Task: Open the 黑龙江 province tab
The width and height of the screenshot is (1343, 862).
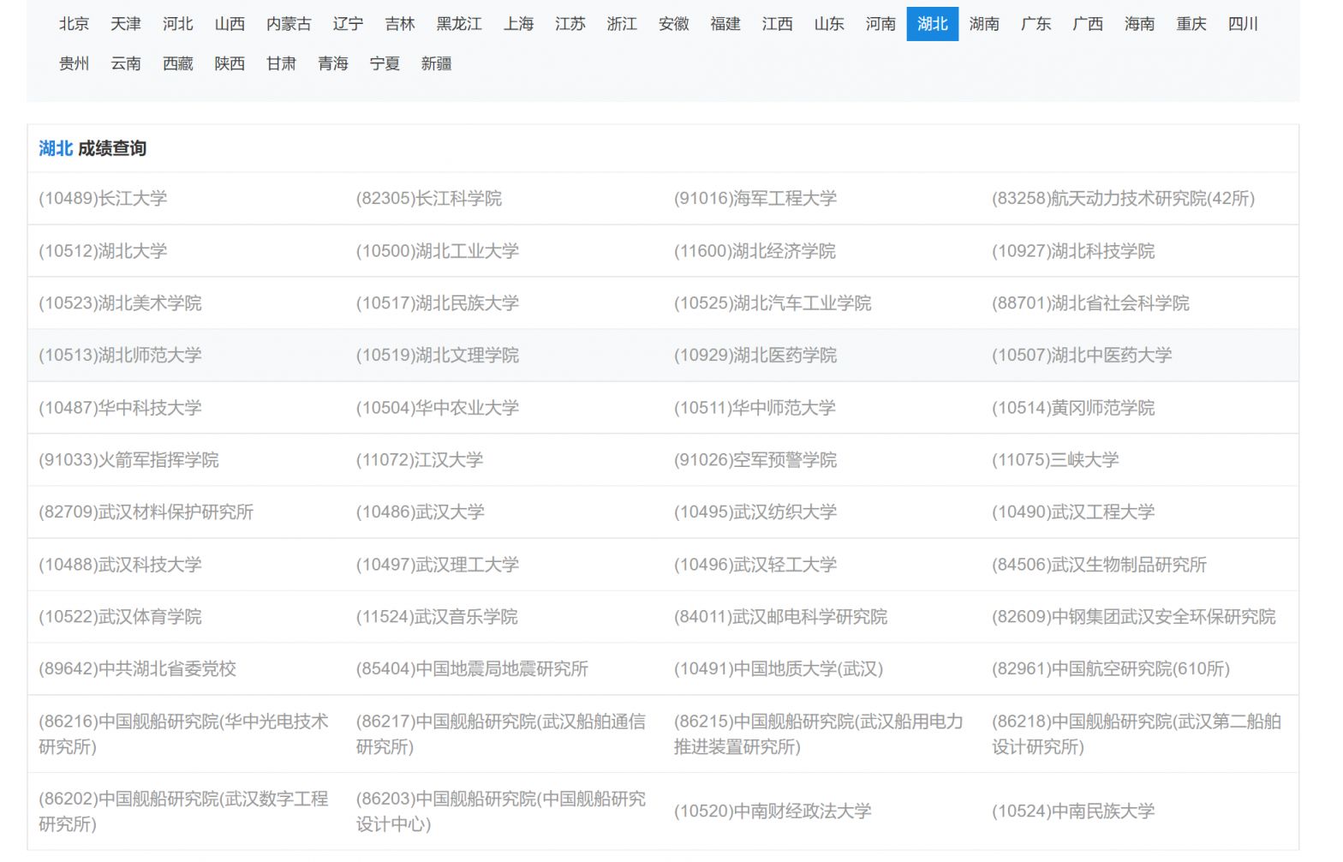Action: (459, 24)
